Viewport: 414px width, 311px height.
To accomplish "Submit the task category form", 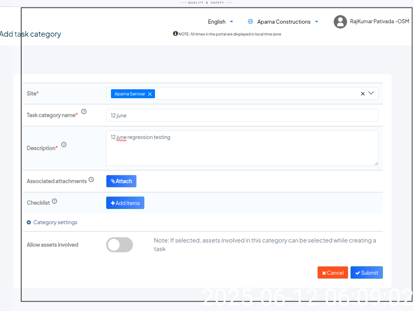I will (366, 273).
